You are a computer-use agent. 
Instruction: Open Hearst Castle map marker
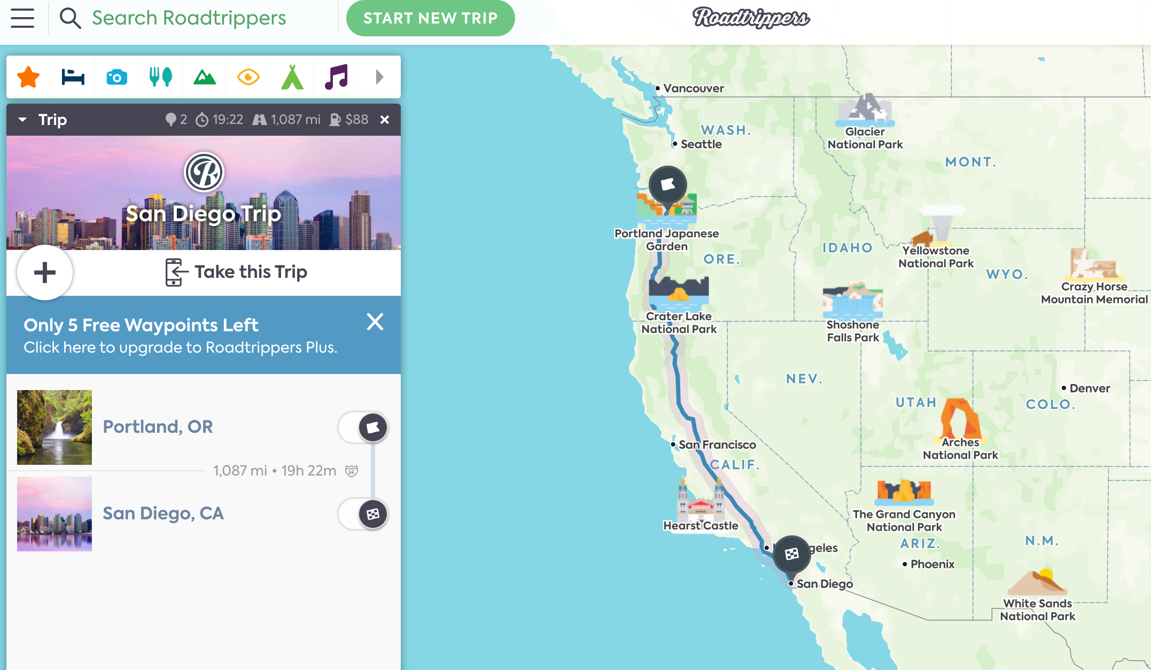coord(701,505)
